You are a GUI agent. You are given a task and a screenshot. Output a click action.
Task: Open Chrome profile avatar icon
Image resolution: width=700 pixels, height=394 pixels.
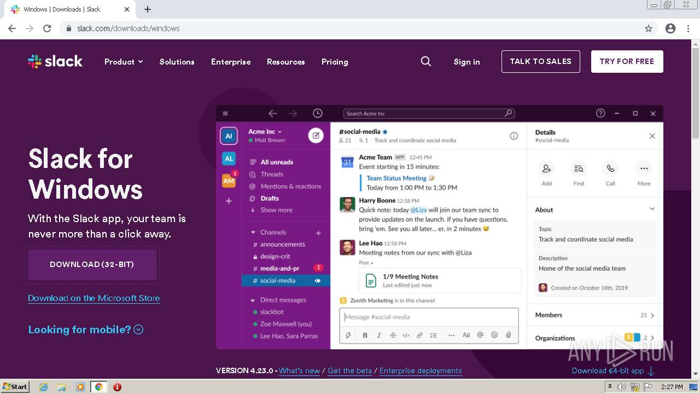670,28
